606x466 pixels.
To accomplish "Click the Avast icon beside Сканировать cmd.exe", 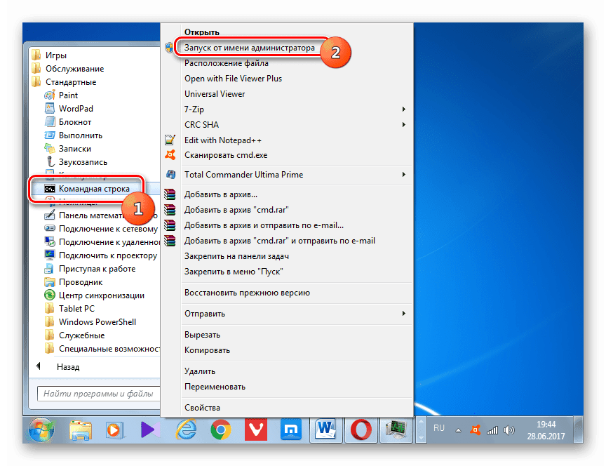I will 170,155.
